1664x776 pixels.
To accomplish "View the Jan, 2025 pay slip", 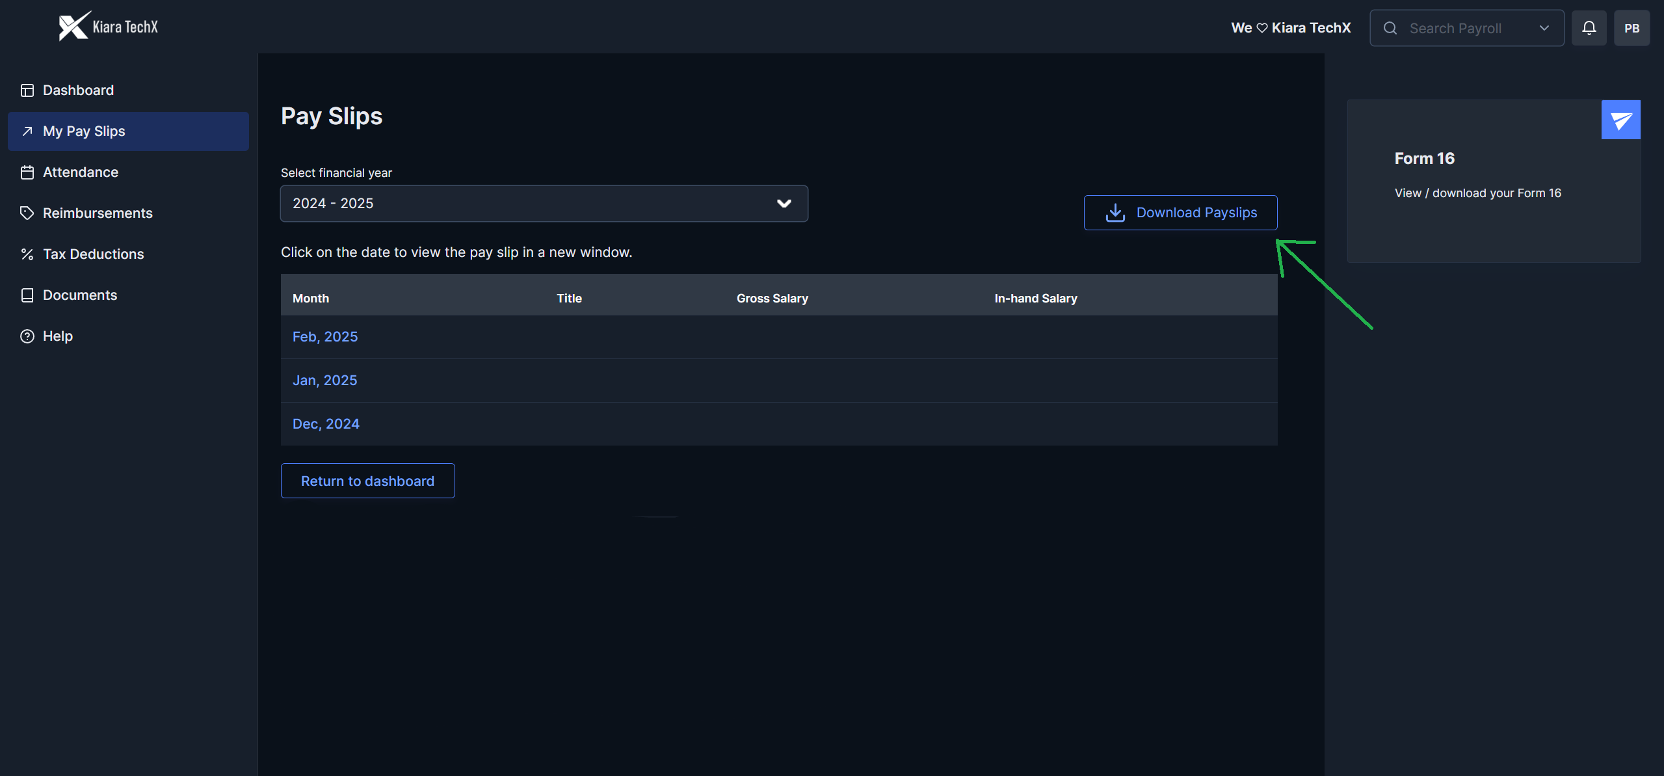I will pos(324,381).
